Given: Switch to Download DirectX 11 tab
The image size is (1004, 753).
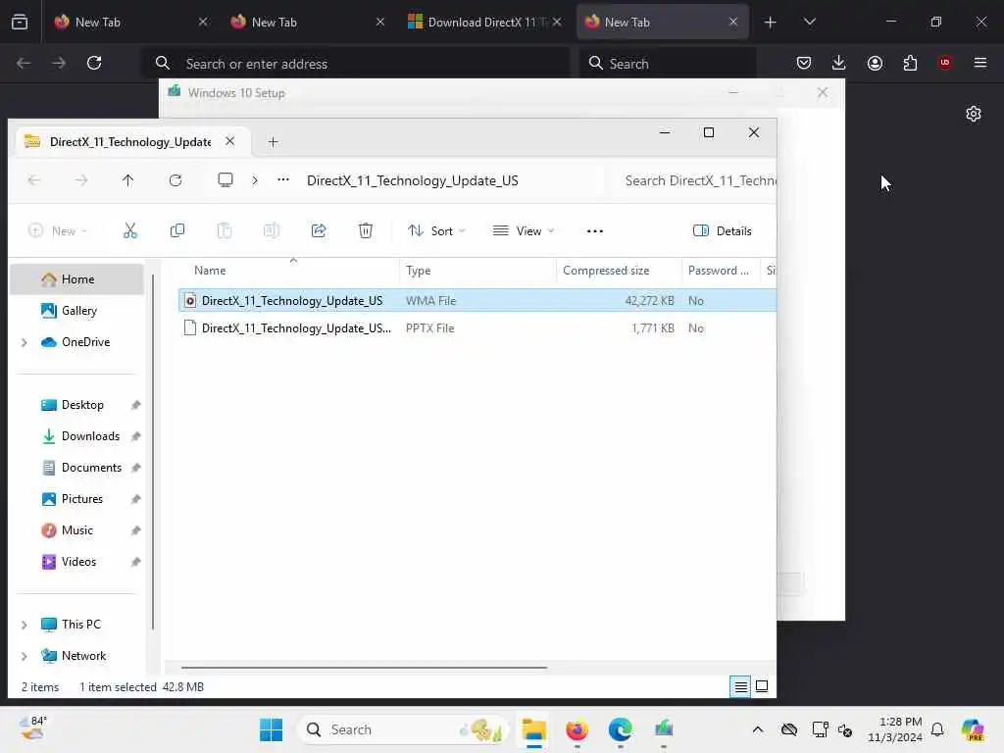Looking at the screenshot, I should tap(484, 22).
